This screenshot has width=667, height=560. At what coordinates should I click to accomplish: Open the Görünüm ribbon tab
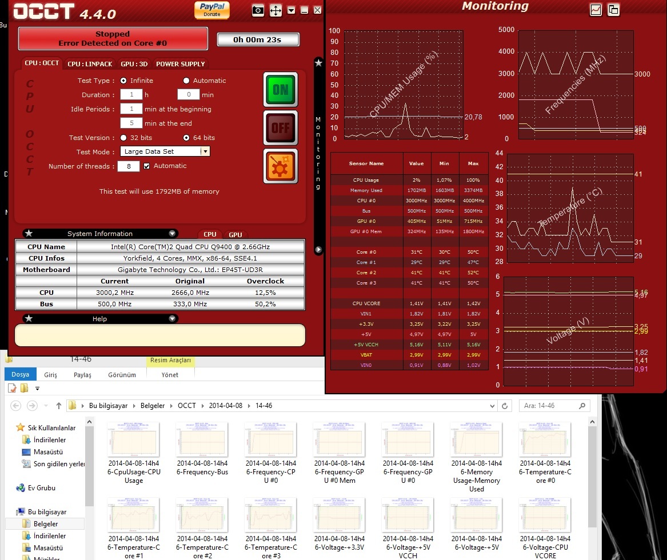click(122, 375)
